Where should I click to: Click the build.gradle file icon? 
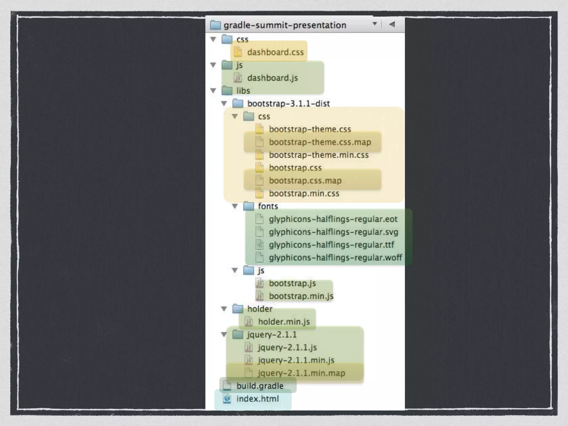pos(227,386)
